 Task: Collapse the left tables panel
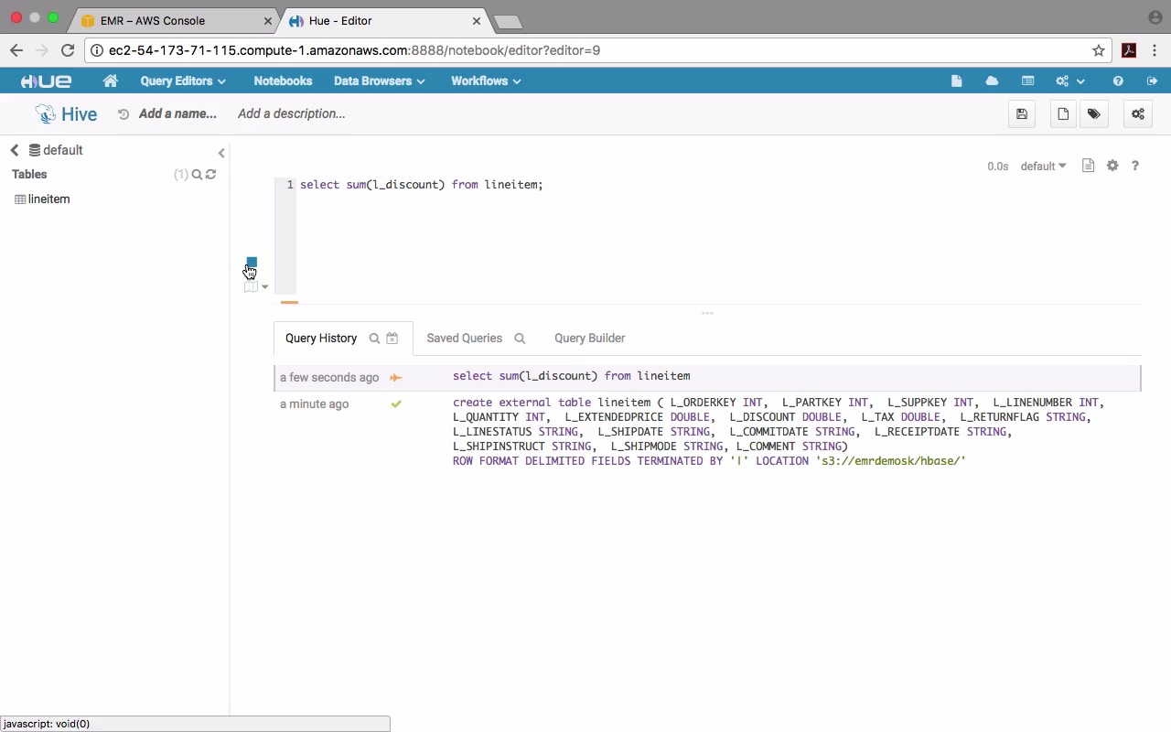coord(221,153)
